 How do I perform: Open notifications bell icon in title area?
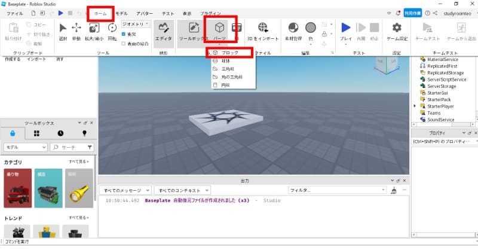(x=398, y=13)
